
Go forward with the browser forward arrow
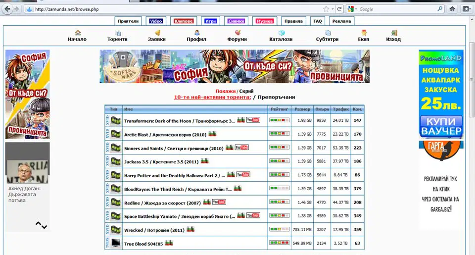click(x=16, y=9)
